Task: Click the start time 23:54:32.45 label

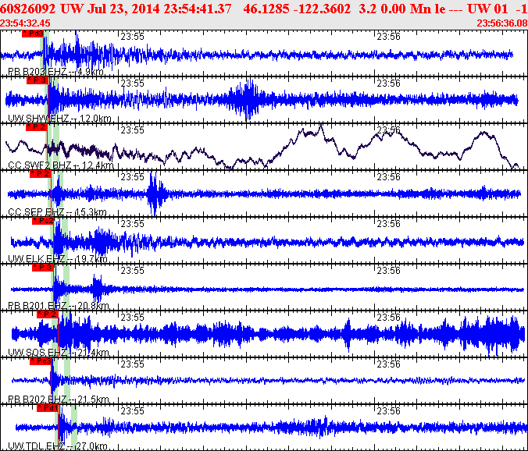Action: click(x=26, y=23)
